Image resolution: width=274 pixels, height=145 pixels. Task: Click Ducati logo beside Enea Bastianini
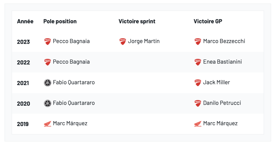click(198, 62)
